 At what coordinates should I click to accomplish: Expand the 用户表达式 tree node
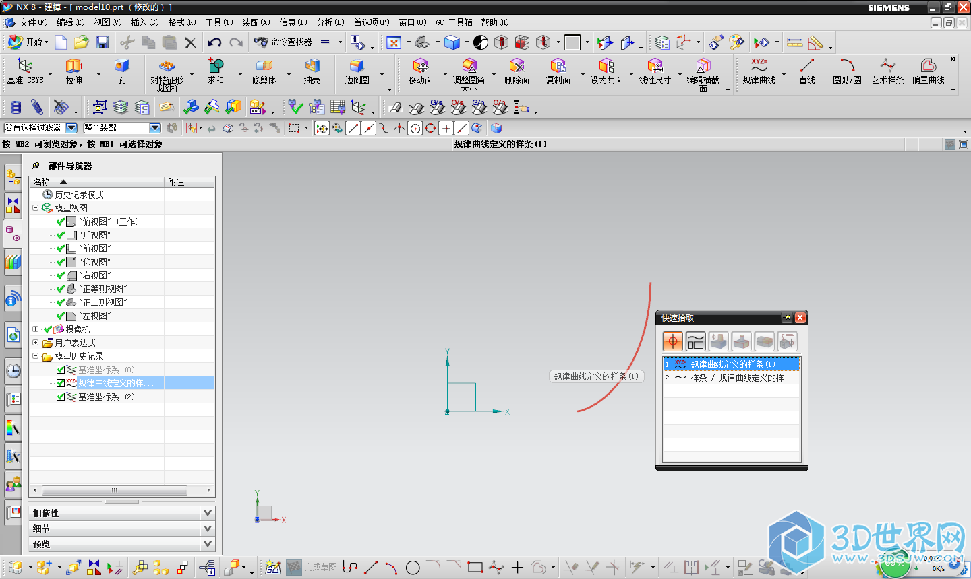(35, 343)
